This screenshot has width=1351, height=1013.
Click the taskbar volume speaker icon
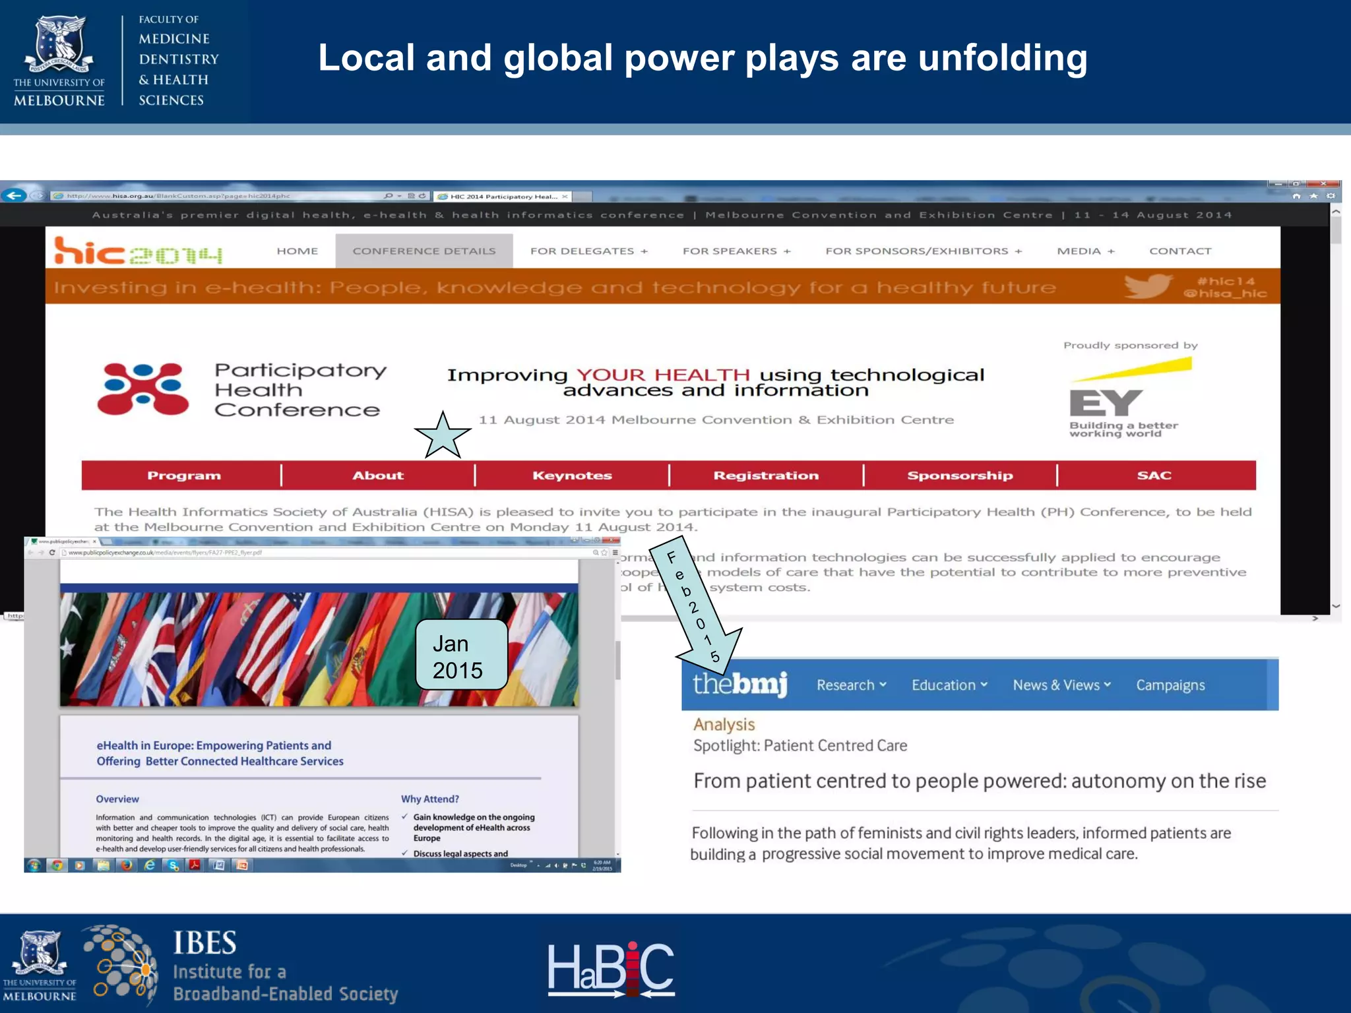pyautogui.click(x=556, y=865)
